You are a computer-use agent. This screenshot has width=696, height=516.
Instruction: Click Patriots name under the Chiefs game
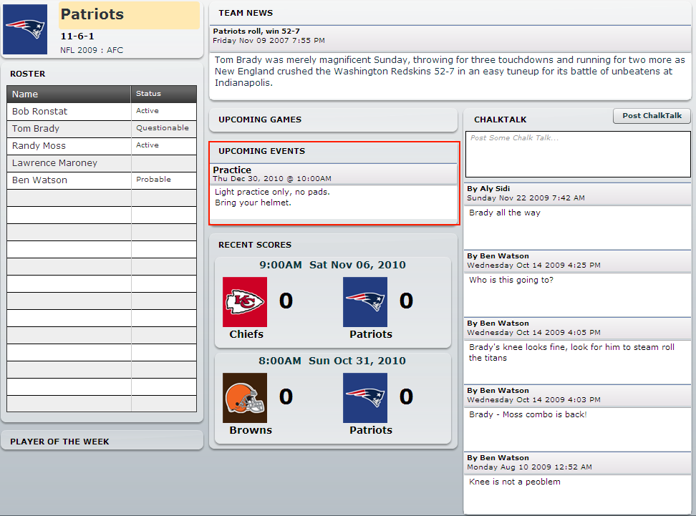click(x=371, y=334)
